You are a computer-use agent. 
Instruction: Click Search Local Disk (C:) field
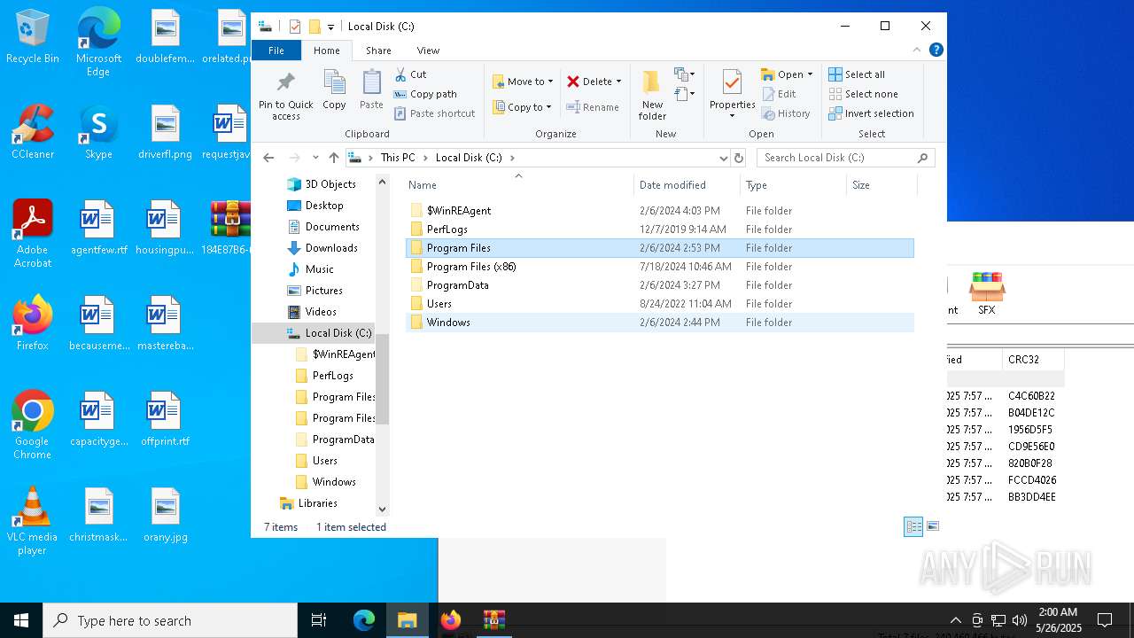845,158
